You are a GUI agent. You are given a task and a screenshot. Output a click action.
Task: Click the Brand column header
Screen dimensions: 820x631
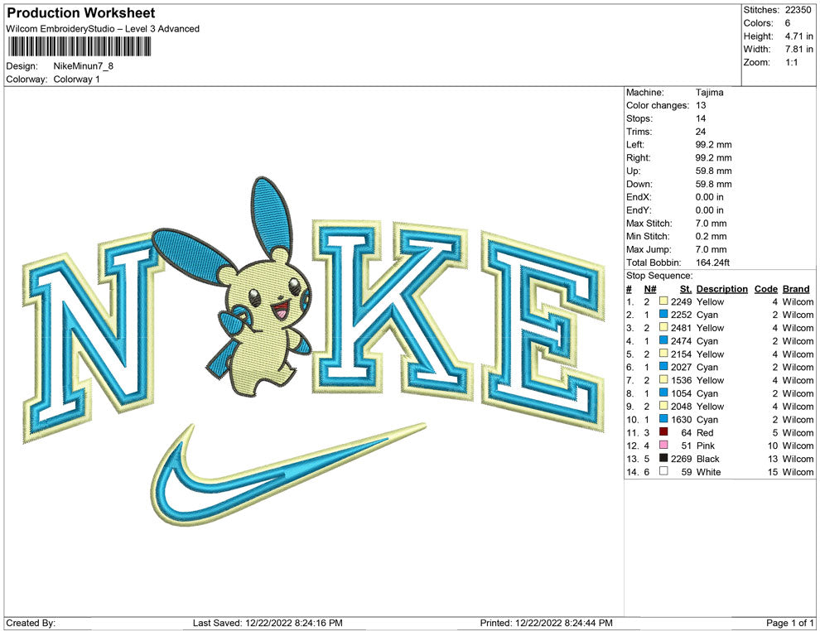click(796, 288)
